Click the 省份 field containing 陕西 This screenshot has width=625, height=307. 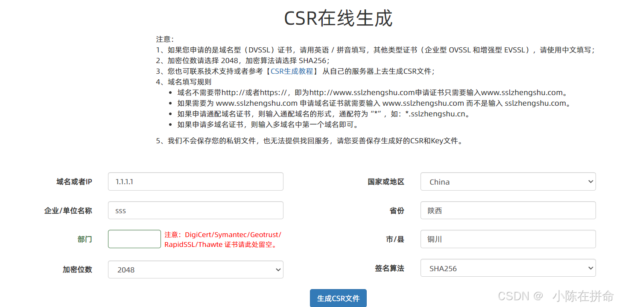coord(508,210)
